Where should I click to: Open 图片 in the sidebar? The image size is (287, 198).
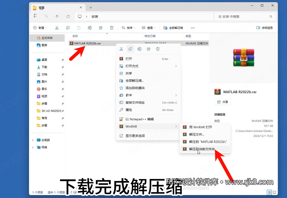47,82
